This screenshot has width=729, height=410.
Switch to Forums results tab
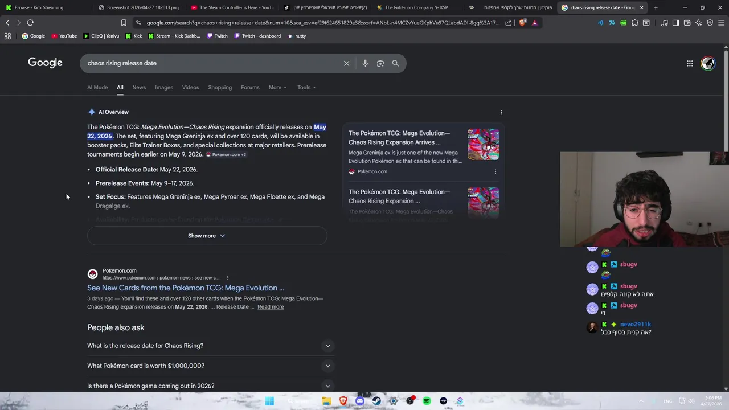click(250, 87)
